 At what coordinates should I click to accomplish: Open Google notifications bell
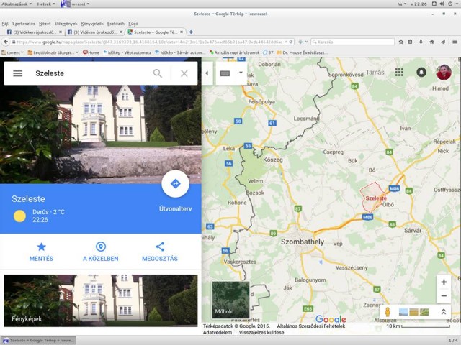tap(421, 72)
